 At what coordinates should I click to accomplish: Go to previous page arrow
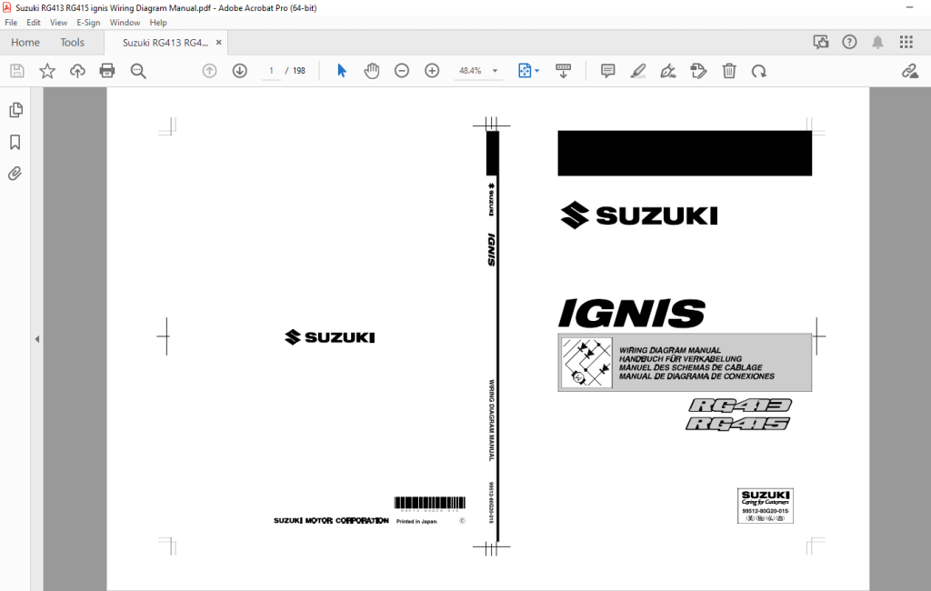point(210,71)
